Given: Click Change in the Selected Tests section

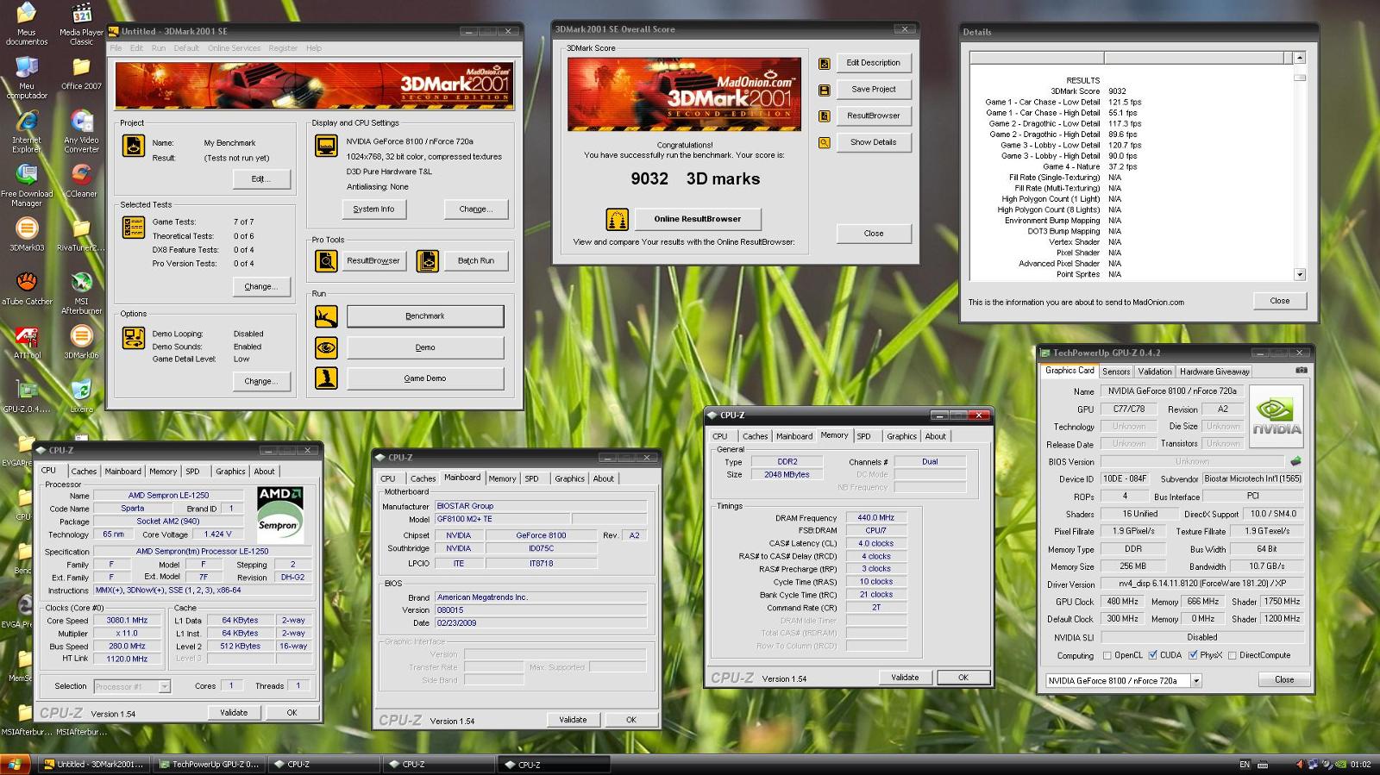Looking at the screenshot, I should (260, 286).
